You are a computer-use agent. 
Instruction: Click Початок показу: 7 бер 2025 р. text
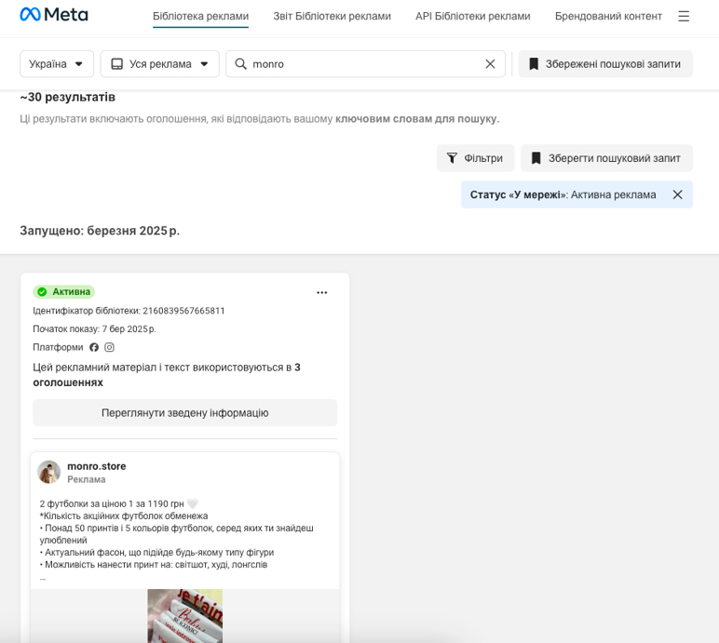(x=94, y=329)
